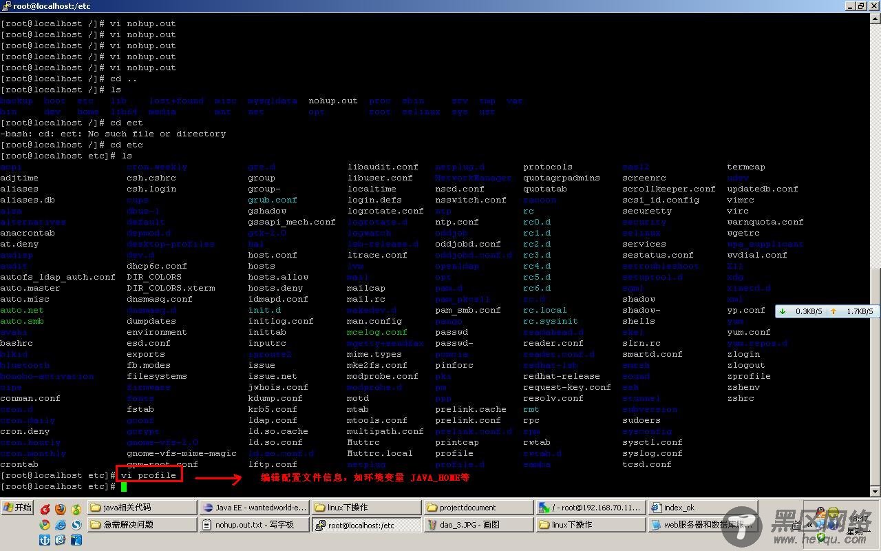Click the 'yum.conf' file name
Screen dimensions: 881x551
(749, 332)
